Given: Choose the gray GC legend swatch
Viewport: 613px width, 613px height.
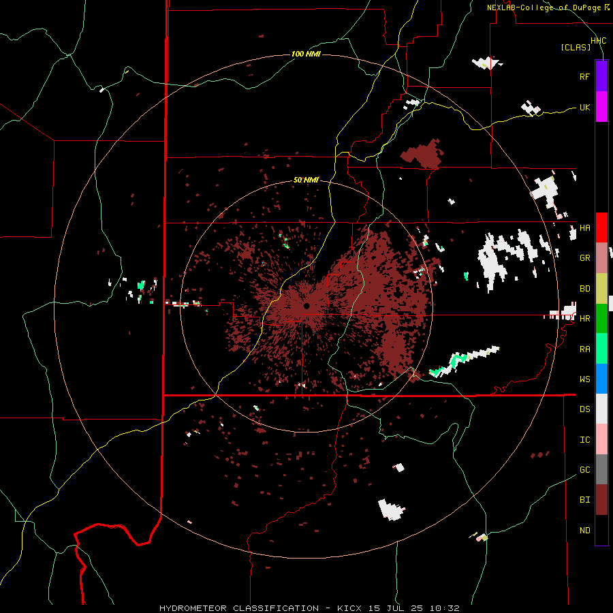Looking at the screenshot, I should point(601,469).
